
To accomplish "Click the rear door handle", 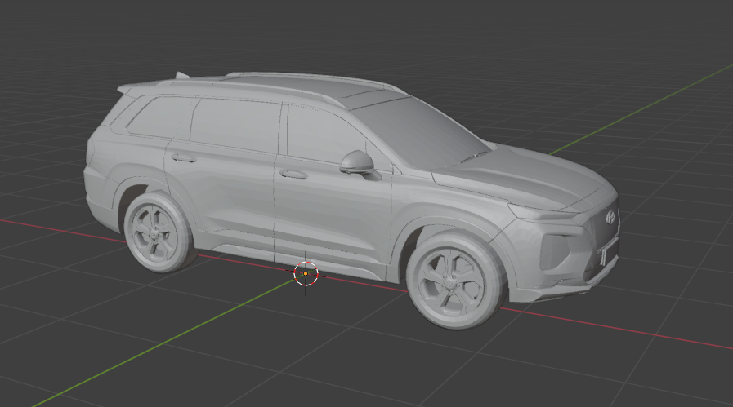I will pos(184,158).
